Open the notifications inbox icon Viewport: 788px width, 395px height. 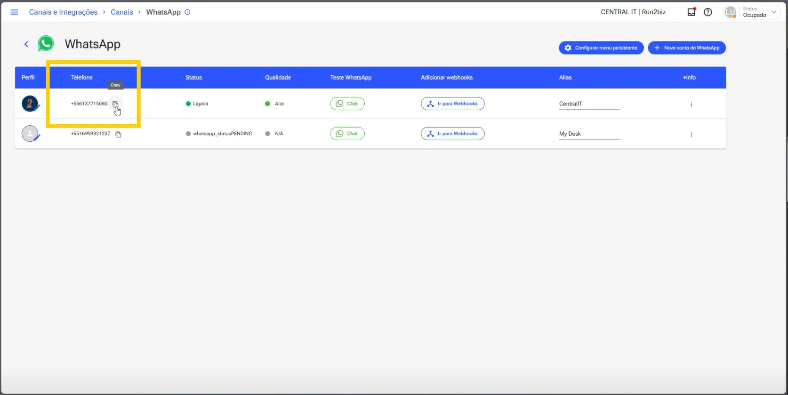coord(692,12)
